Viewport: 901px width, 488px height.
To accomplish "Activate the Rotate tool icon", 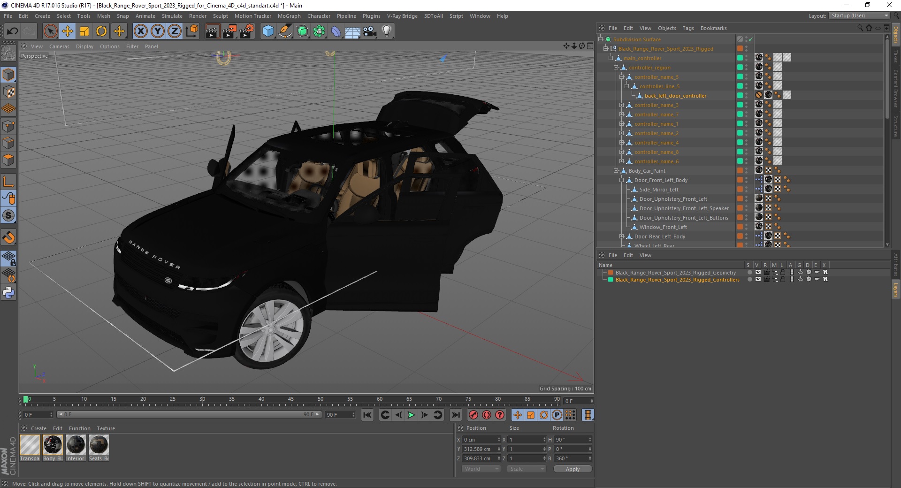I will point(101,31).
